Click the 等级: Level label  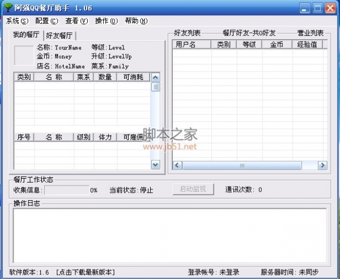click(x=108, y=47)
